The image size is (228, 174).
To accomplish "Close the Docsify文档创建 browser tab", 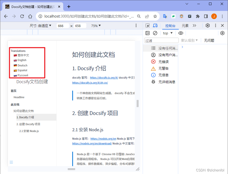I will click(x=59, y=7).
